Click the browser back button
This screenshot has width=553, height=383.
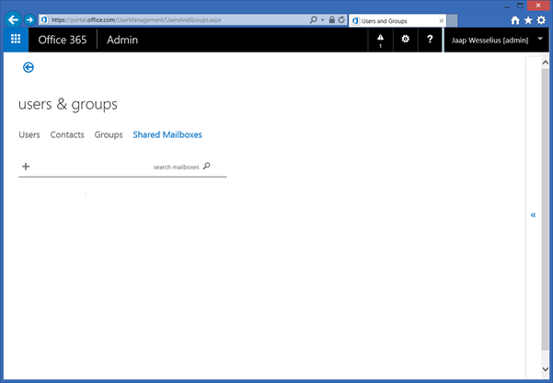point(13,18)
